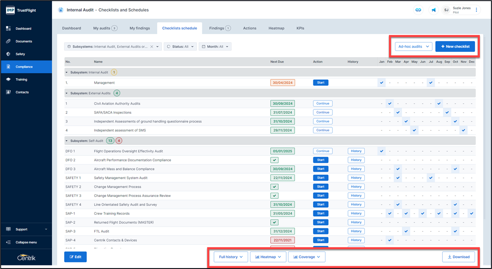The image size is (492, 269).
Task: Open the My findings tab
Action: point(140,28)
